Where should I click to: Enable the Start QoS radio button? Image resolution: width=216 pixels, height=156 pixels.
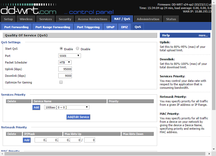pyautogui.click(x=61, y=49)
